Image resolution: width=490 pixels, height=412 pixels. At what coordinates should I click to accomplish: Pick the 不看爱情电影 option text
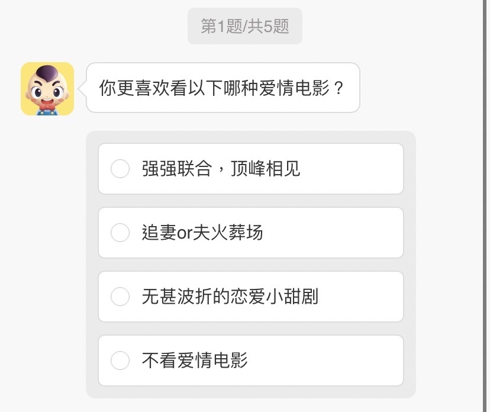pos(195,360)
